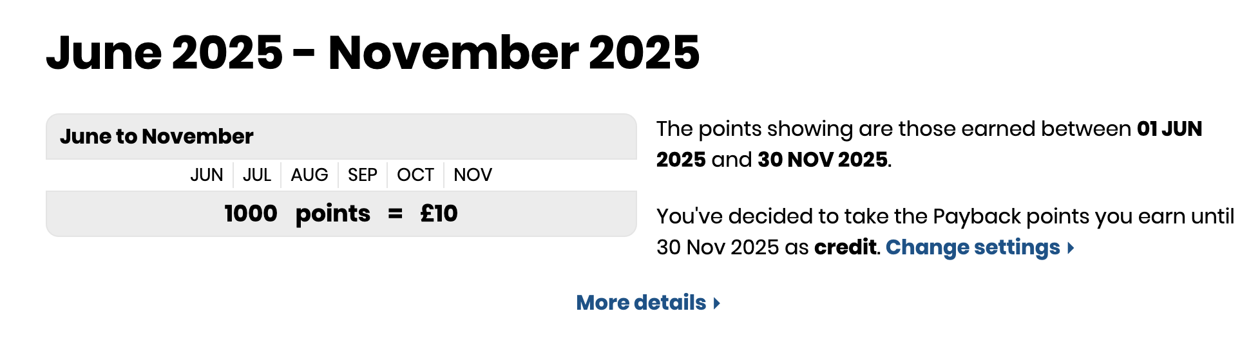
Task: Select the JUL month label
Action: click(257, 175)
